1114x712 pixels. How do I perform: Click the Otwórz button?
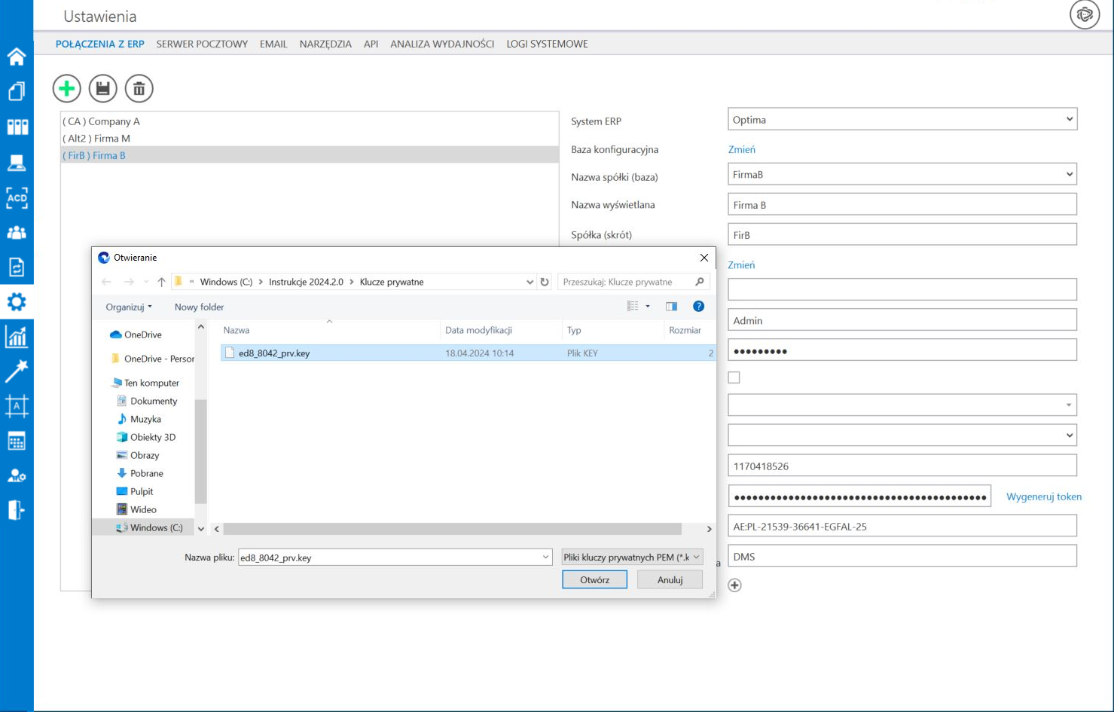tap(594, 579)
